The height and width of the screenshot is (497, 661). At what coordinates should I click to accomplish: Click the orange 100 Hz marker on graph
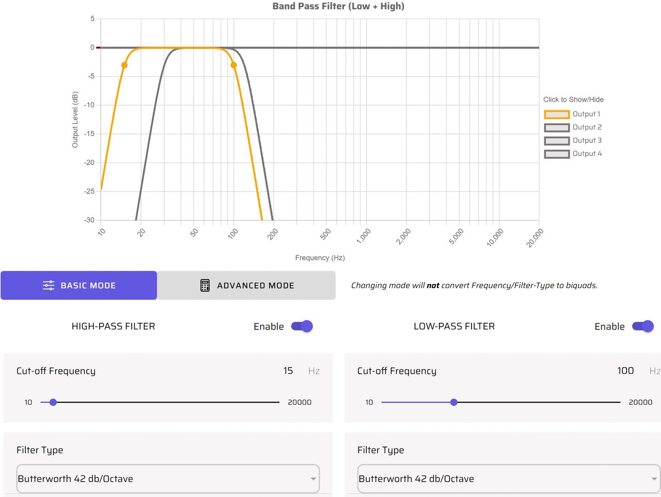coord(234,65)
